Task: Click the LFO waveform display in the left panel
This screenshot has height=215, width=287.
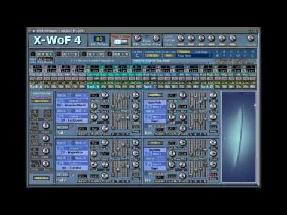Action: click(x=36, y=164)
